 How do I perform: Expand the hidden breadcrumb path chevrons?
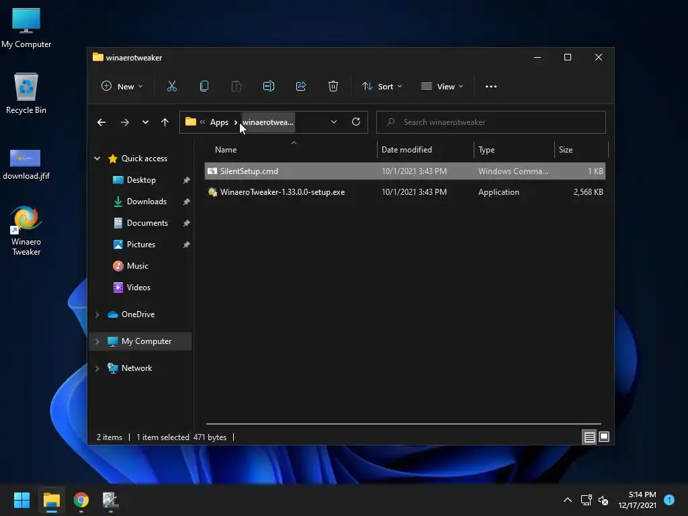coord(202,122)
